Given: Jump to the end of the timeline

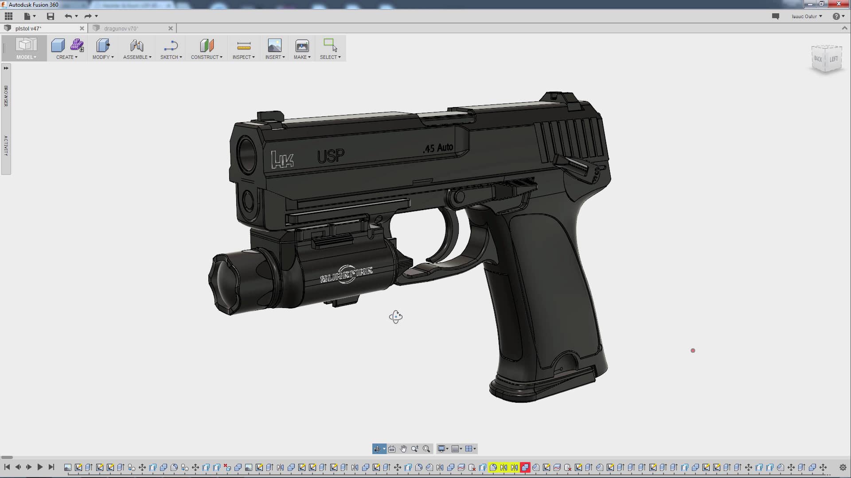Looking at the screenshot, I should click(51, 467).
